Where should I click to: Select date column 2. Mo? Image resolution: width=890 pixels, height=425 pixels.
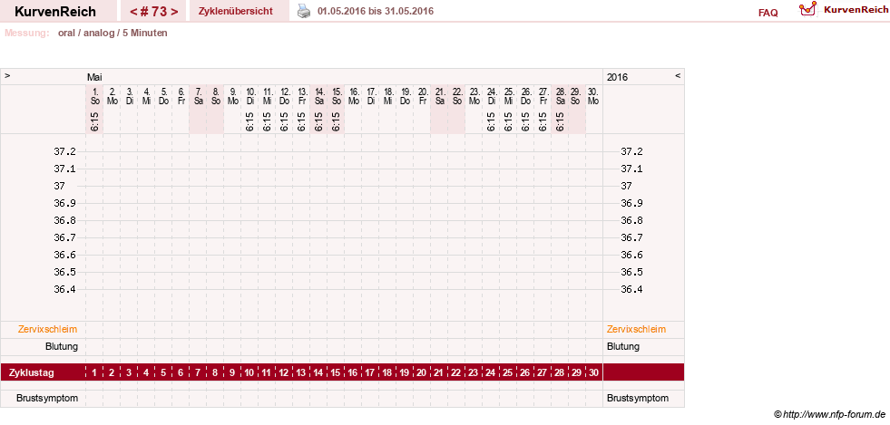pos(112,96)
